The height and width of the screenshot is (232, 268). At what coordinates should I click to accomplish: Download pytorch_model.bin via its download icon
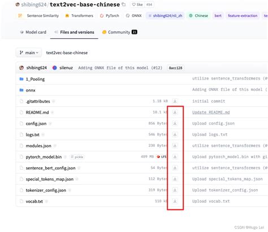tap(175, 157)
